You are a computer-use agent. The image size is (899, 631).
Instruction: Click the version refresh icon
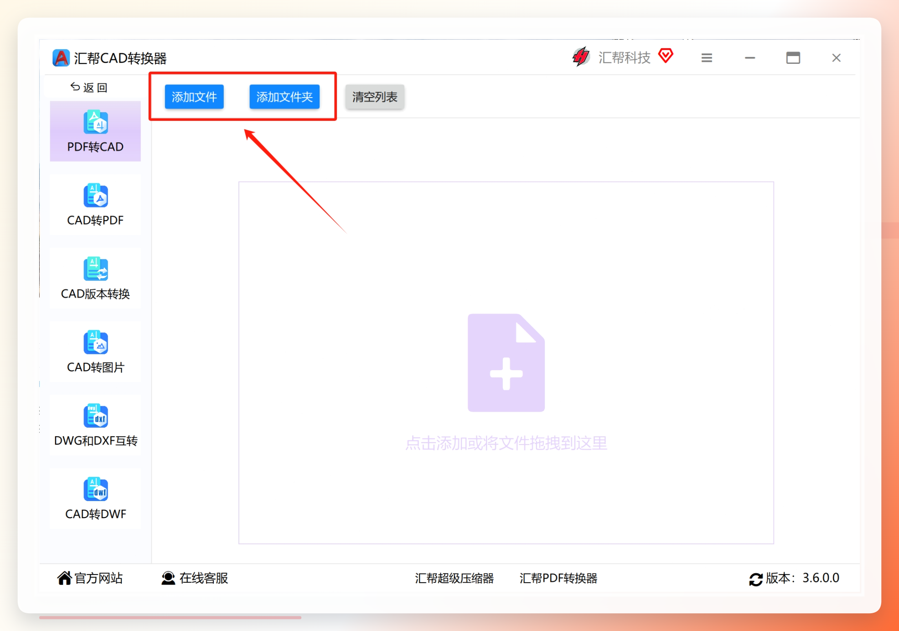click(756, 579)
